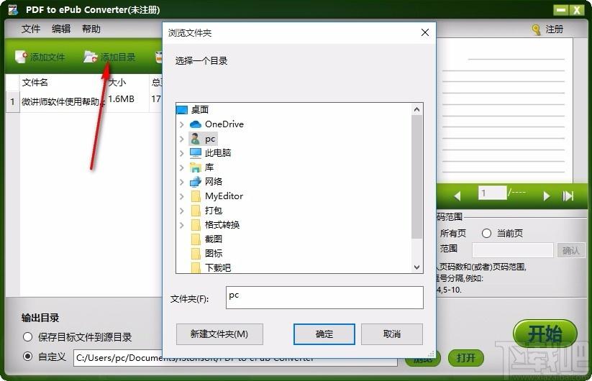Click the custom output path field
This screenshot has height=381, width=592.
[x=236, y=357]
